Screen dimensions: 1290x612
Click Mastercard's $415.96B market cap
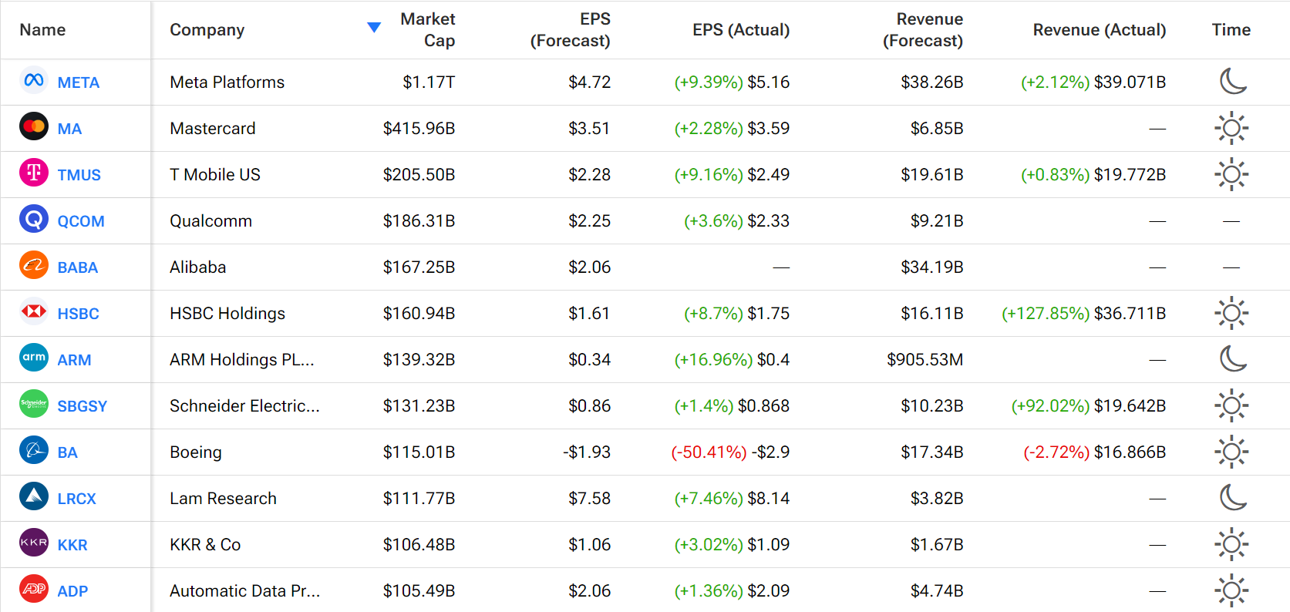419,129
